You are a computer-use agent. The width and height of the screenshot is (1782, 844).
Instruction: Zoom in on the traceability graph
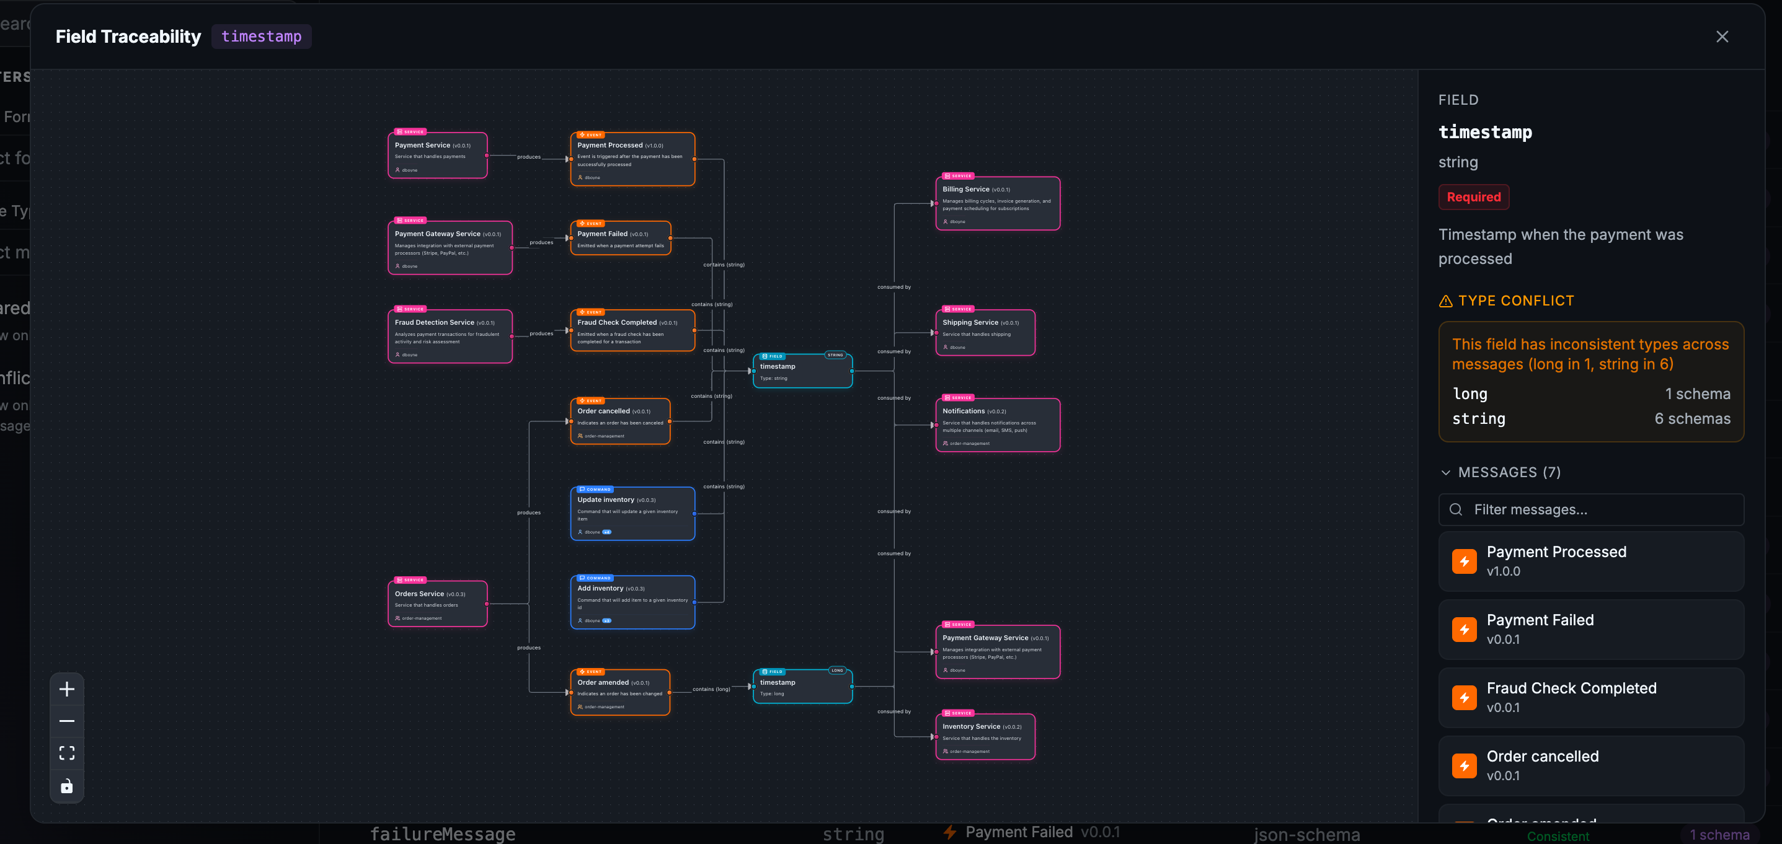(x=66, y=688)
